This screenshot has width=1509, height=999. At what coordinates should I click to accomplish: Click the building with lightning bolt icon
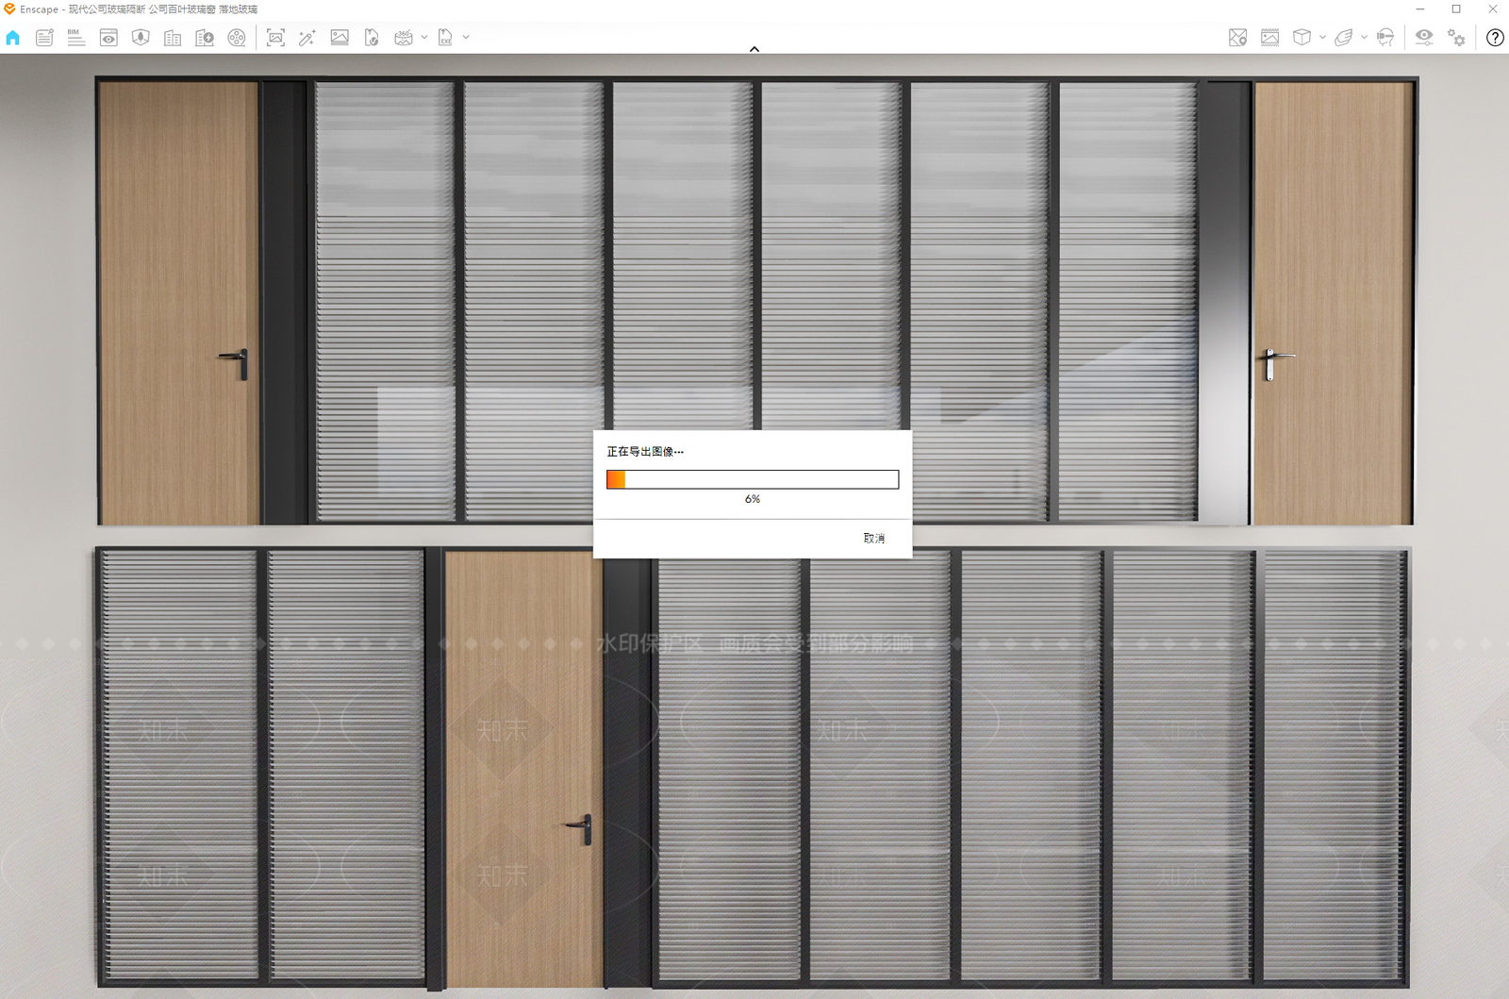tap(205, 38)
